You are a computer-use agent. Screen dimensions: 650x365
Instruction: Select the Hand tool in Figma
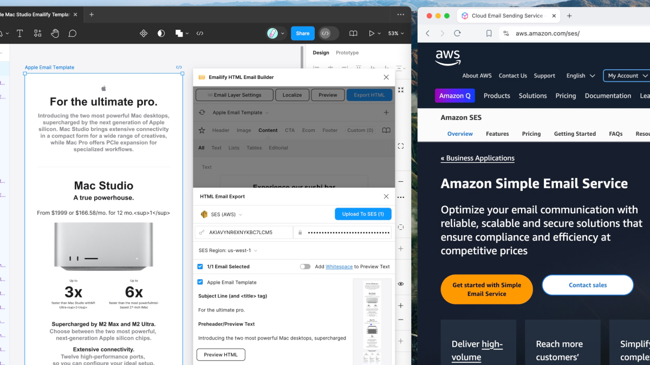pos(55,34)
